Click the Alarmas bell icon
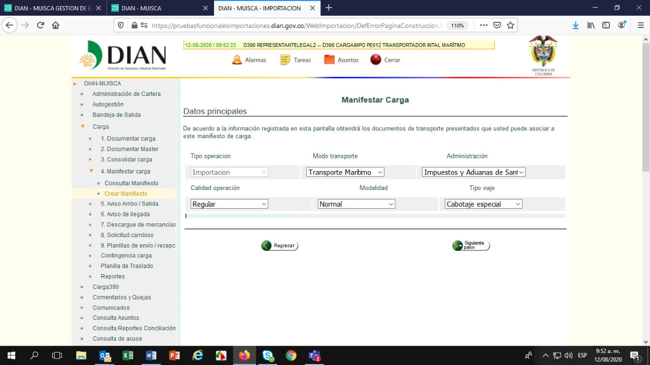Screen dimensions: 650x365 tap(237, 60)
